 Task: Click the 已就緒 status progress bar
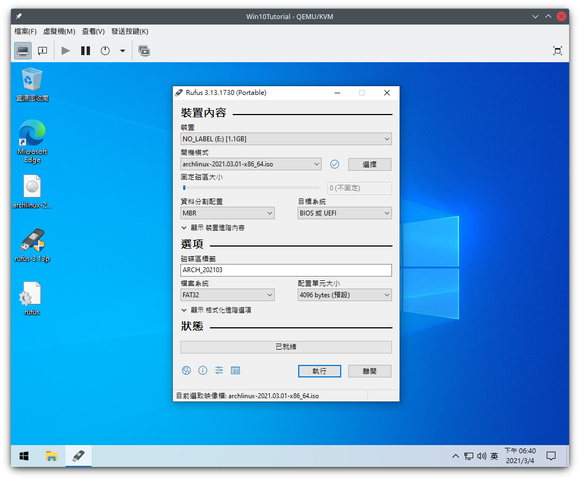point(286,347)
